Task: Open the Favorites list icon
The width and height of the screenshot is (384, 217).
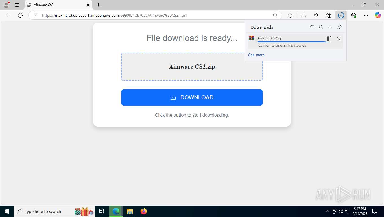Action: pos(316,15)
